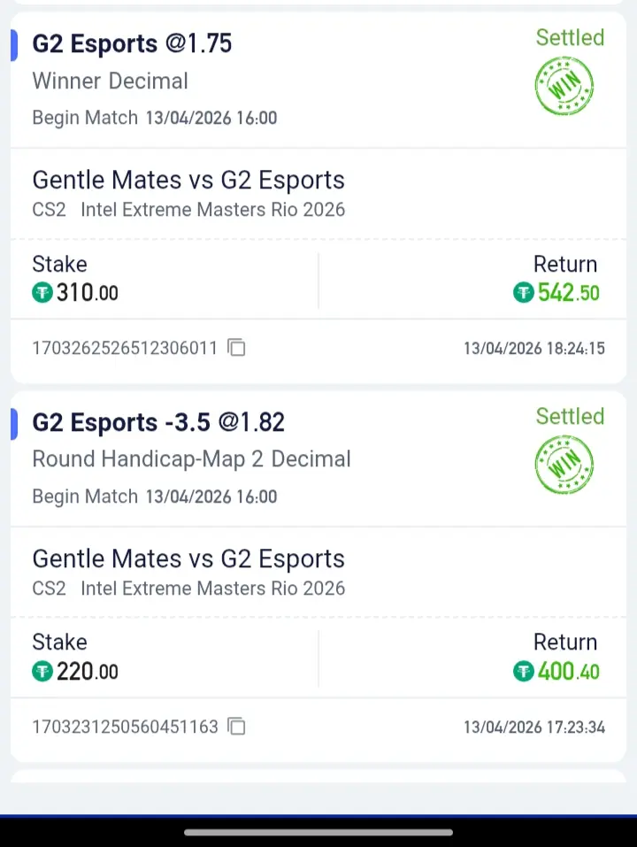
Task: Tap Settled status on the Winner bet
Action: click(570, 37)
